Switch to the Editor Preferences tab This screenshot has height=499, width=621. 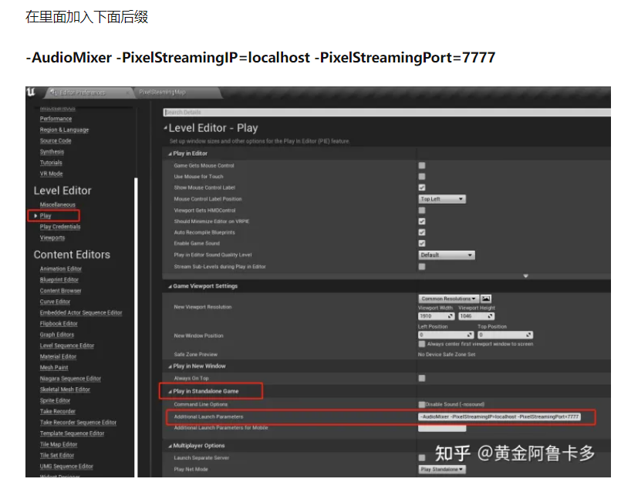tap(83, 93)
